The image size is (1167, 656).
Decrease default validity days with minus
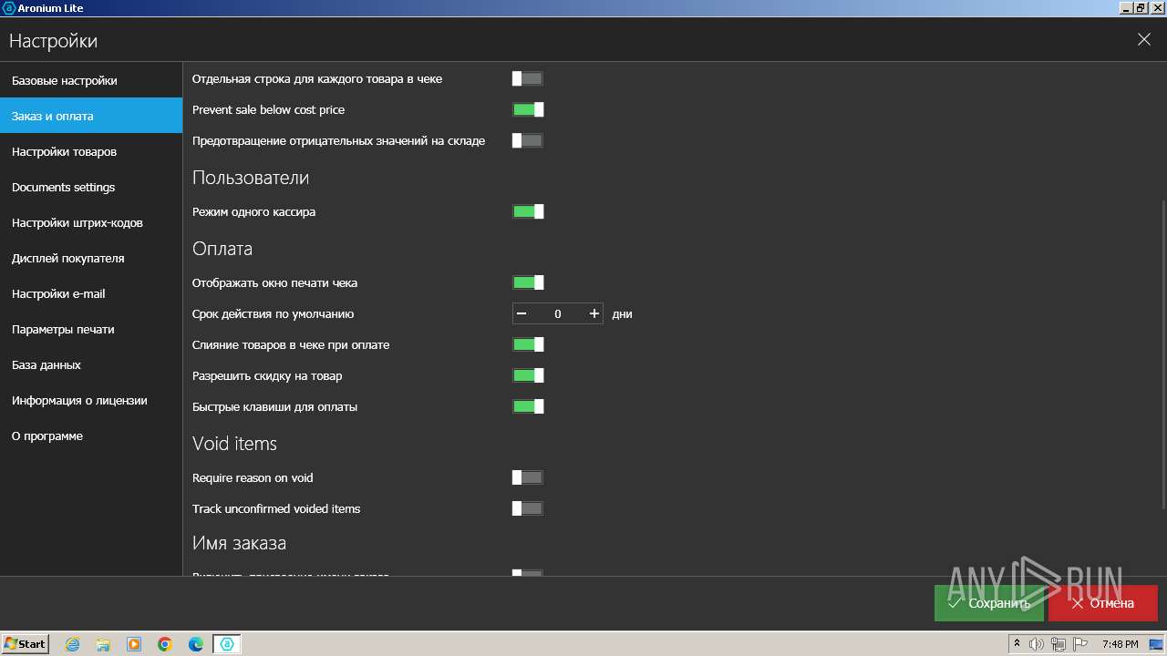pyautogui.click(x=522, y=313)
